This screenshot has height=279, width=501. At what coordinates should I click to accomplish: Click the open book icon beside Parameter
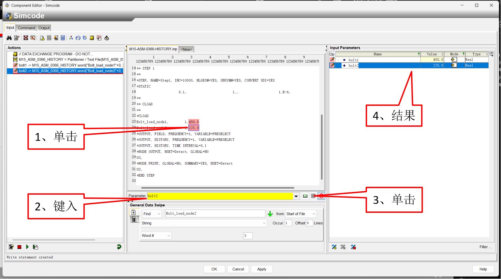(305, 196)
